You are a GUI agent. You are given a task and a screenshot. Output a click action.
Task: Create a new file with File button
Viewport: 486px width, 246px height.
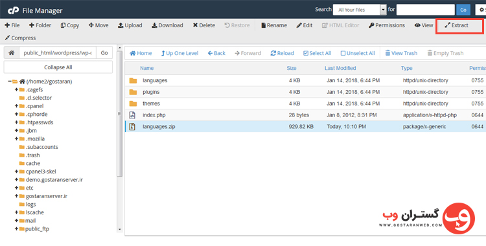pos(12,25)
